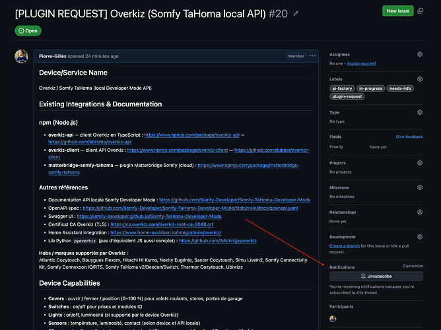Click the 'Autres références' heading
Screen dimensions: 441x330
point(63,187)
